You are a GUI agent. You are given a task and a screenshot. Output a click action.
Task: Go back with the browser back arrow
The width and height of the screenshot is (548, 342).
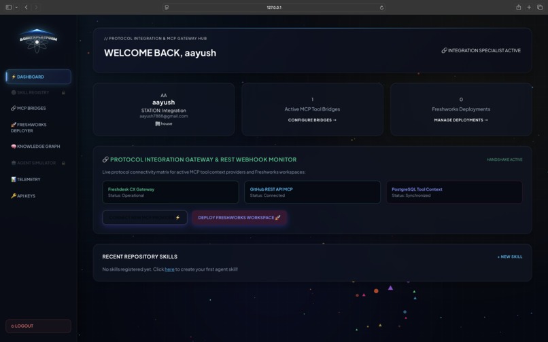27,7
